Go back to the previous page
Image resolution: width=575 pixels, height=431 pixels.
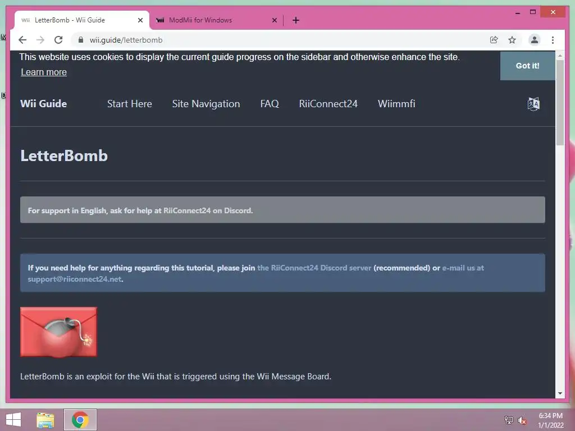pyautogui.click(x=22, y=40)
